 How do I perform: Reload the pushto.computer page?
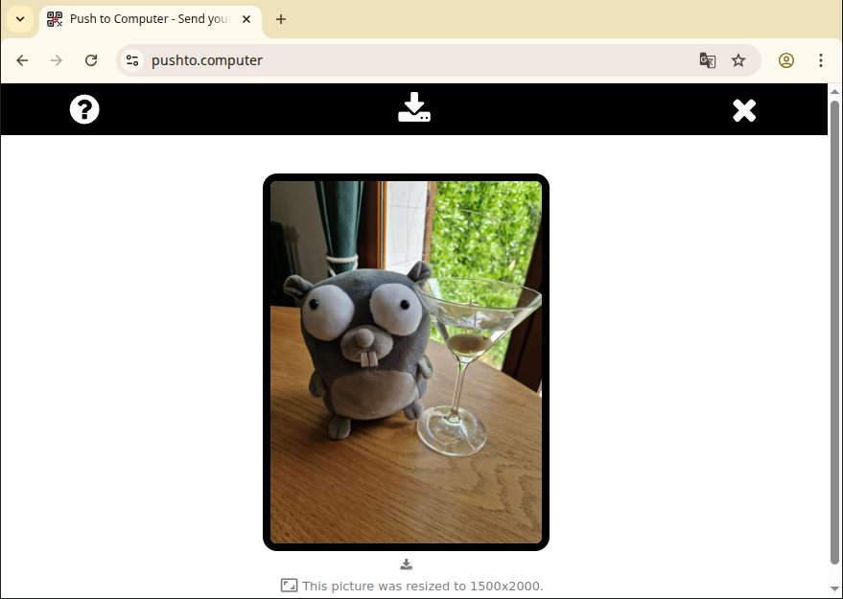tap(91, 60)
